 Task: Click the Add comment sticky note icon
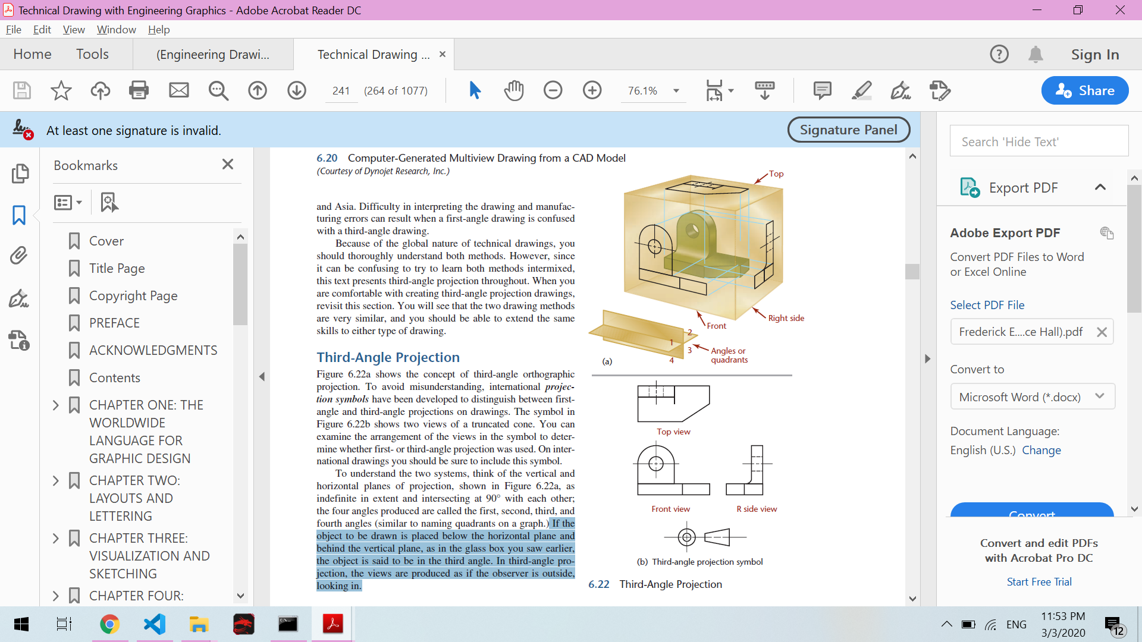822,90
